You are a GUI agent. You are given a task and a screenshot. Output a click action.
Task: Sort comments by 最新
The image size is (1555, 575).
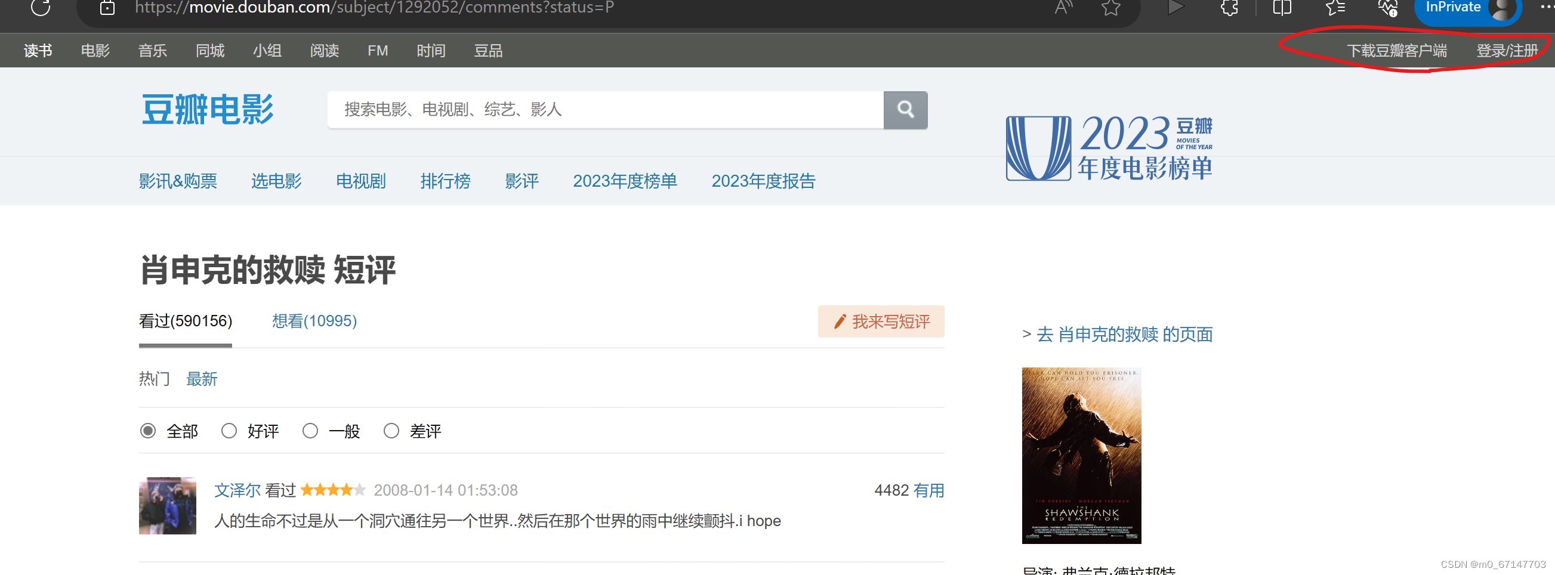click(202, 379)
